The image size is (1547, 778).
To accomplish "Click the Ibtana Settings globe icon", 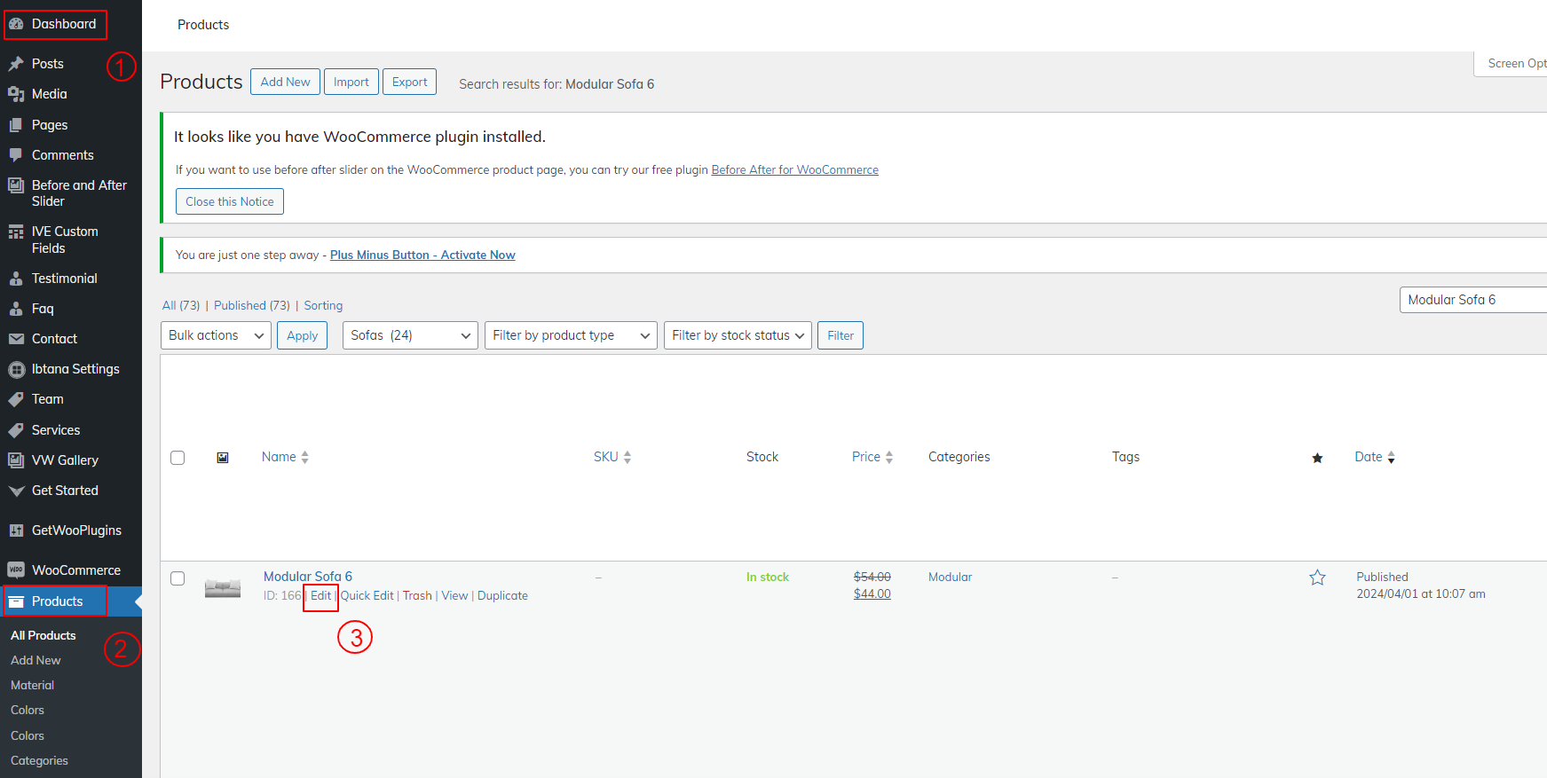I will point(16,369).
